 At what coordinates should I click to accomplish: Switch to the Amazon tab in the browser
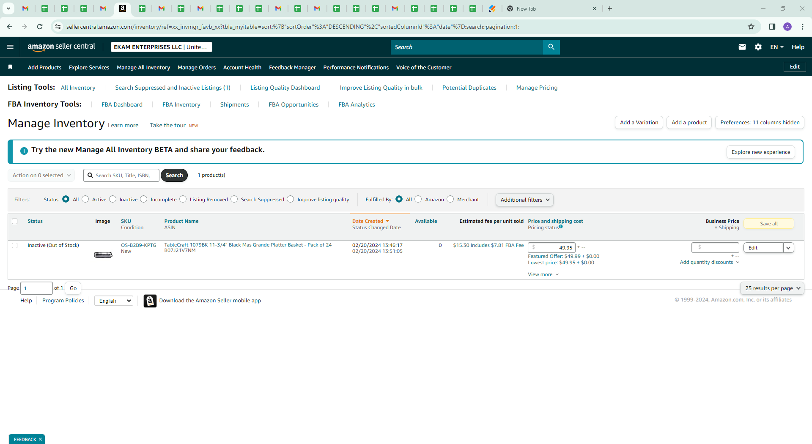[x=123, y=8]
